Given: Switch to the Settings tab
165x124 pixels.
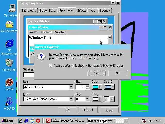Looking at the screenshot, I should (x=105, y=11).
